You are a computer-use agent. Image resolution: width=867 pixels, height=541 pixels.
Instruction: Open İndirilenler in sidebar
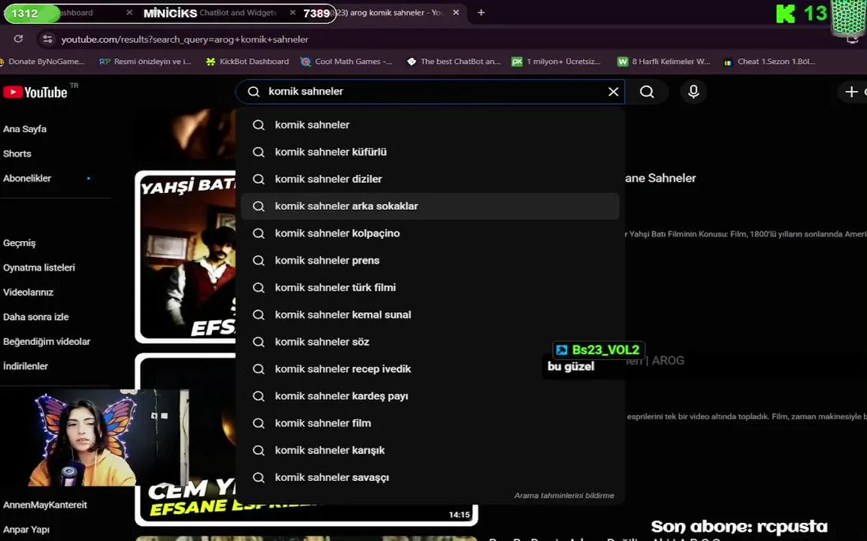click(x=26, y=367)
